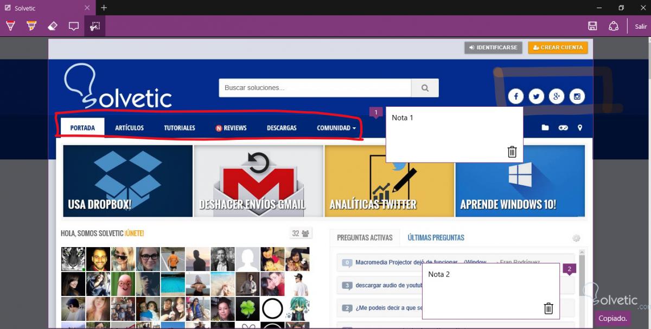The height and width of the screenshot is (329, 651).
Task: Open the PORTADA menu item
Action: 82,128
